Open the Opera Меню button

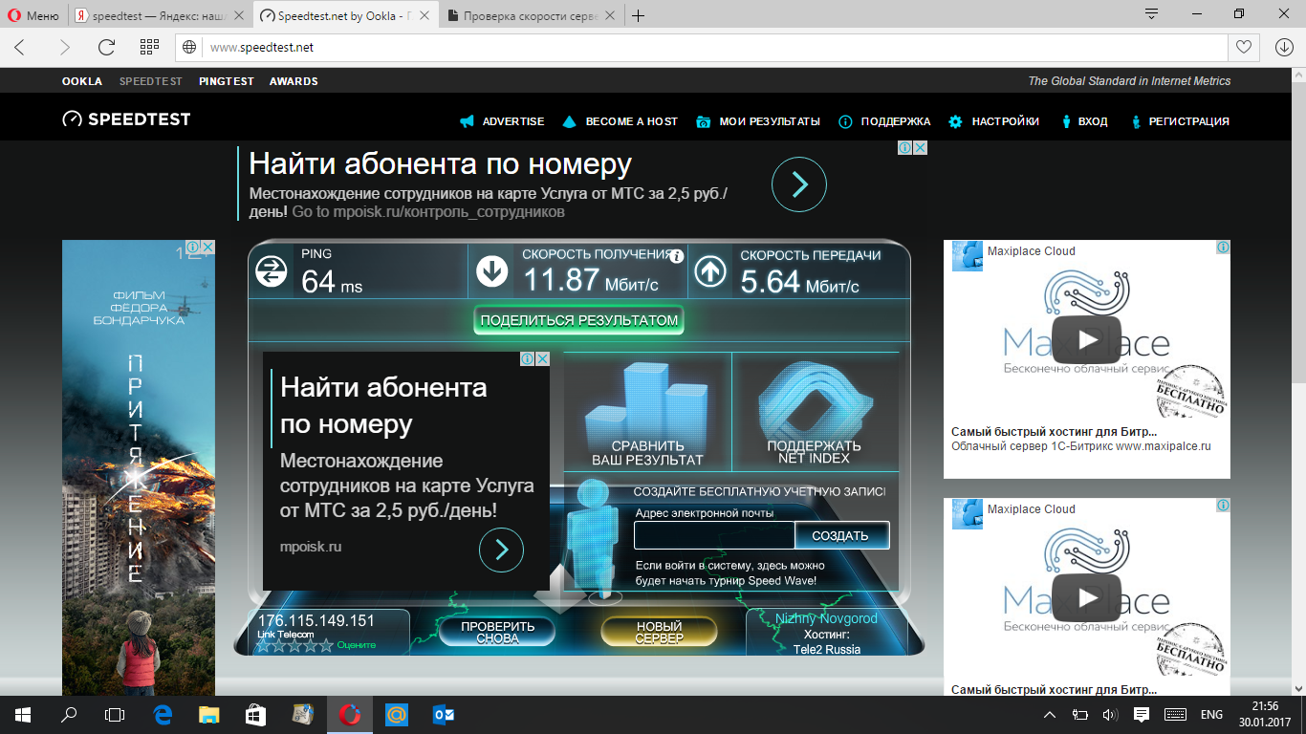tap(34, 16)
